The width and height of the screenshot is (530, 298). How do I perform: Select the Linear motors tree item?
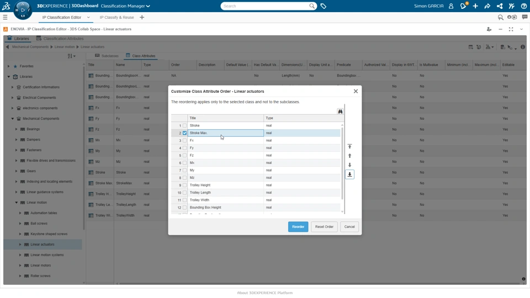point(40,265)
